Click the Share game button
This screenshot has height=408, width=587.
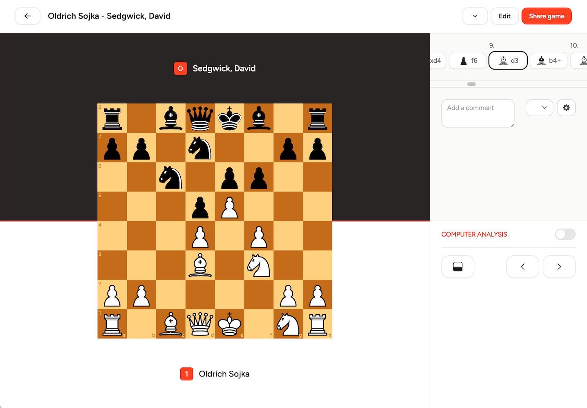(547, 16)
